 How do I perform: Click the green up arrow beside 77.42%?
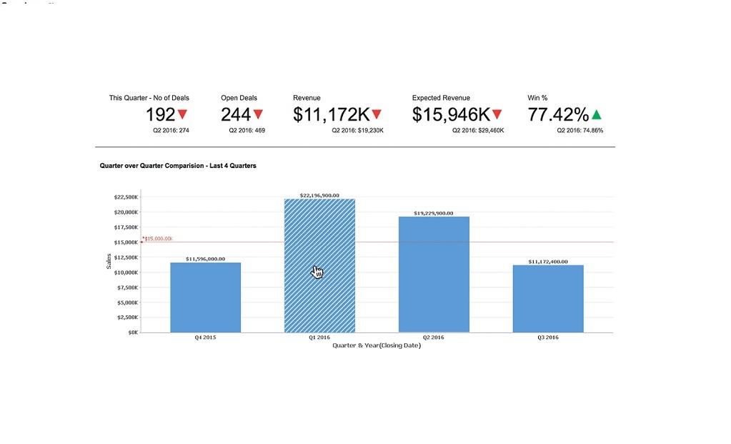pyautogui.click(x=597, y=114)
